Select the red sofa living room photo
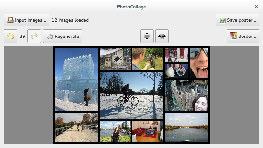This screenshot has height=148, width=263. click(x=148, y=132)
